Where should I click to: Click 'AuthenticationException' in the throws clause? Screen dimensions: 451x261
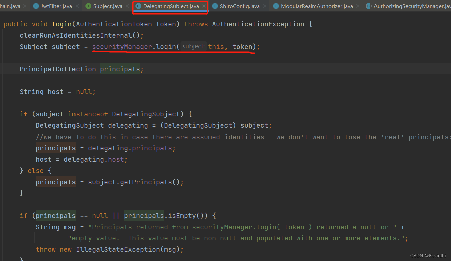(x=258, y=24)
